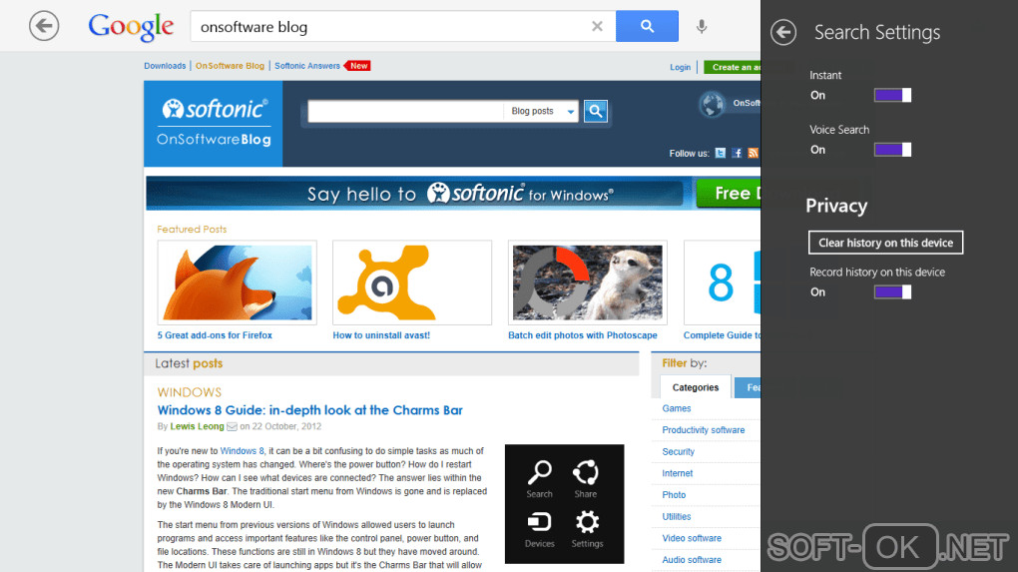
Task: Click the red New badge
Action: 358,66
